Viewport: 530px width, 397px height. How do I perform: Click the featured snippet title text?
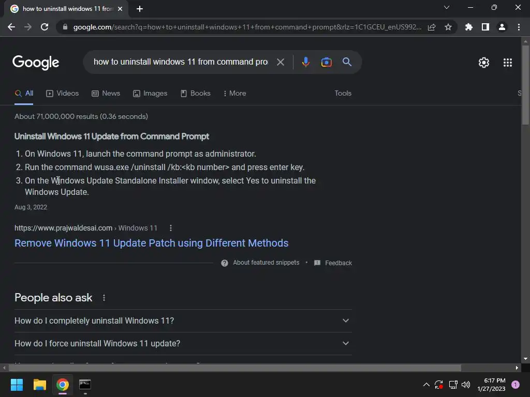pyautogui.click(x=112, y=136)
